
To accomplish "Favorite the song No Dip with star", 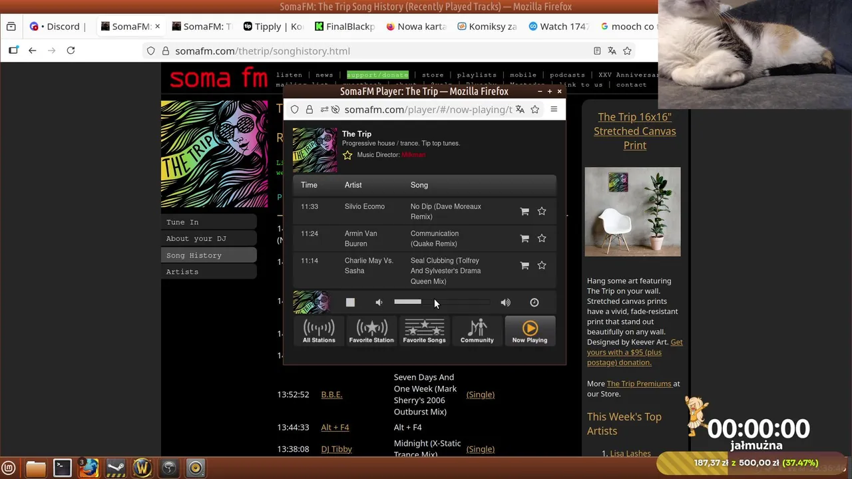I will [x=542, y=211].
